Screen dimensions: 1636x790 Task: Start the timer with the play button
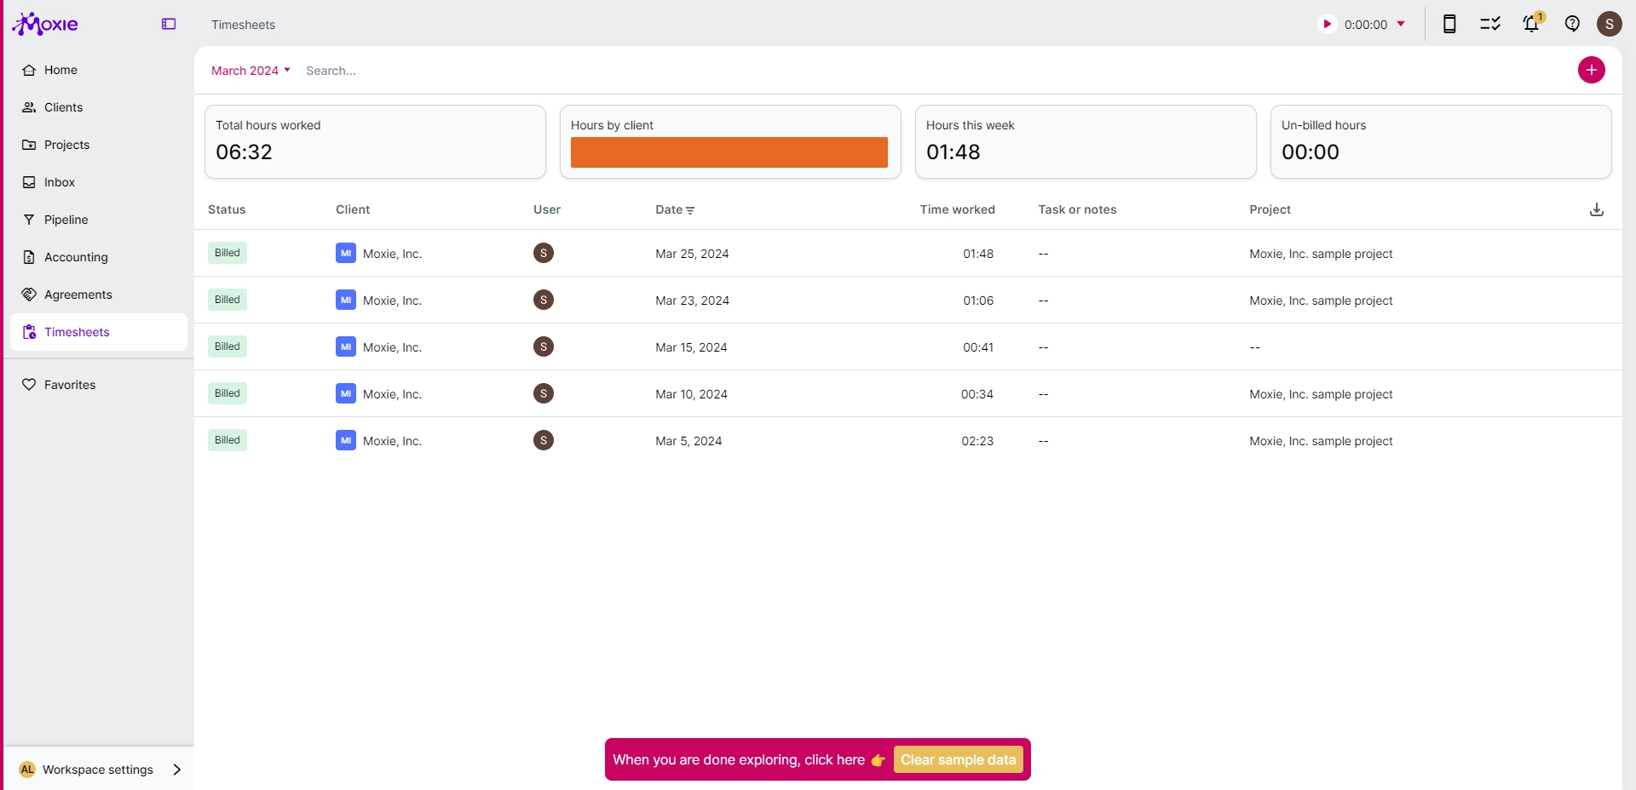[x=1326, y=24]
